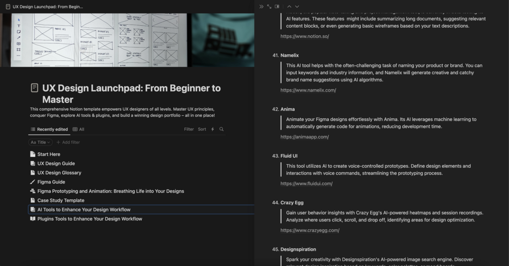Open the animaapp.com link

pos(305,137)
